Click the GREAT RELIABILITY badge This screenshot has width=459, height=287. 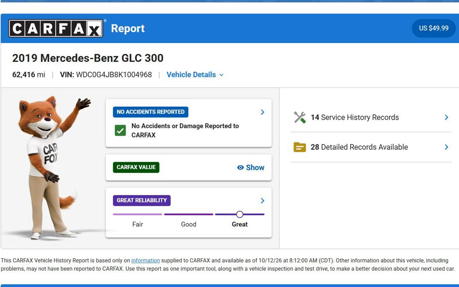(142, 200)
